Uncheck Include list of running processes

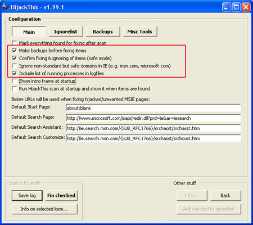coord(15,74)
